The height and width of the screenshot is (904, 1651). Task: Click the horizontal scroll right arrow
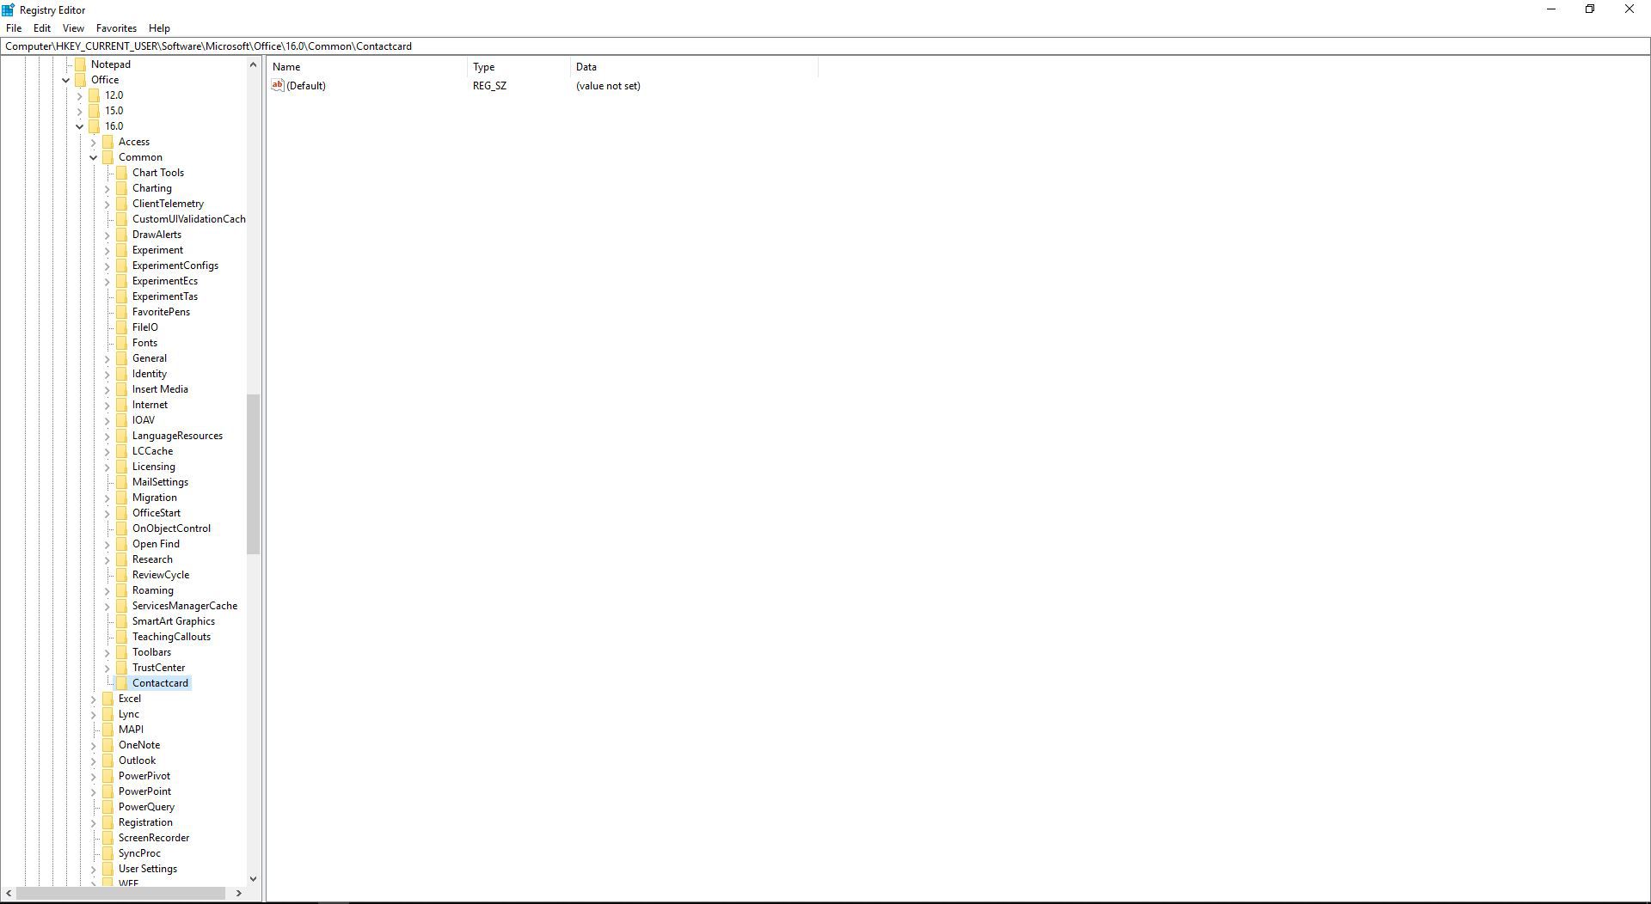(239, 894)
